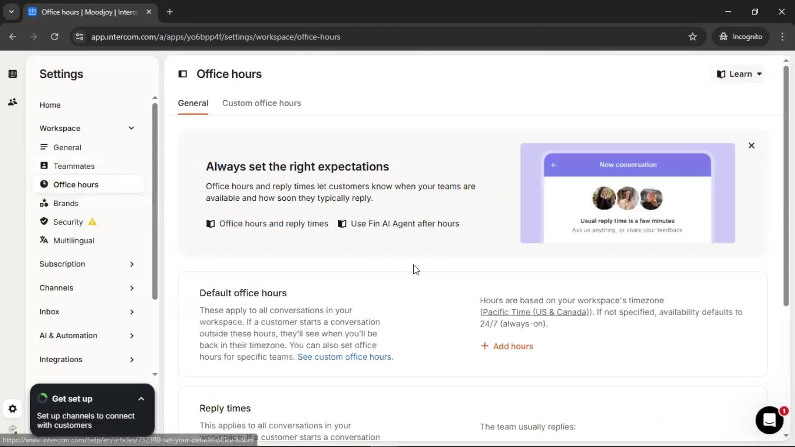Dismiss the expectations banner with X
Screen dimensions: 795x447
tap(752, 146)
